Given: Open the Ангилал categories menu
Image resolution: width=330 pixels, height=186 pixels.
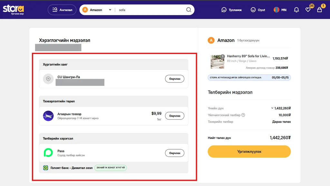Looking at the screenshot, I should [x=62, y=10].
